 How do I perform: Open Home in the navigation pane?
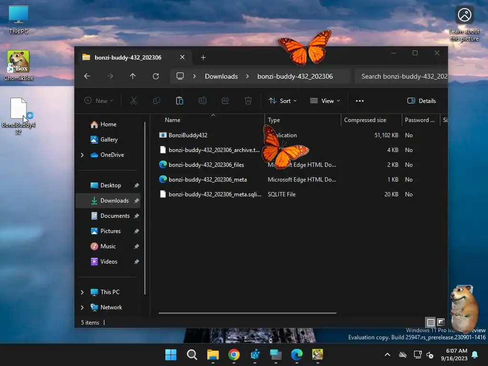108,124
